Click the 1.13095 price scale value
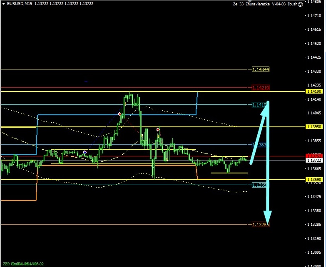326x267 pixels. coord(314,252)
